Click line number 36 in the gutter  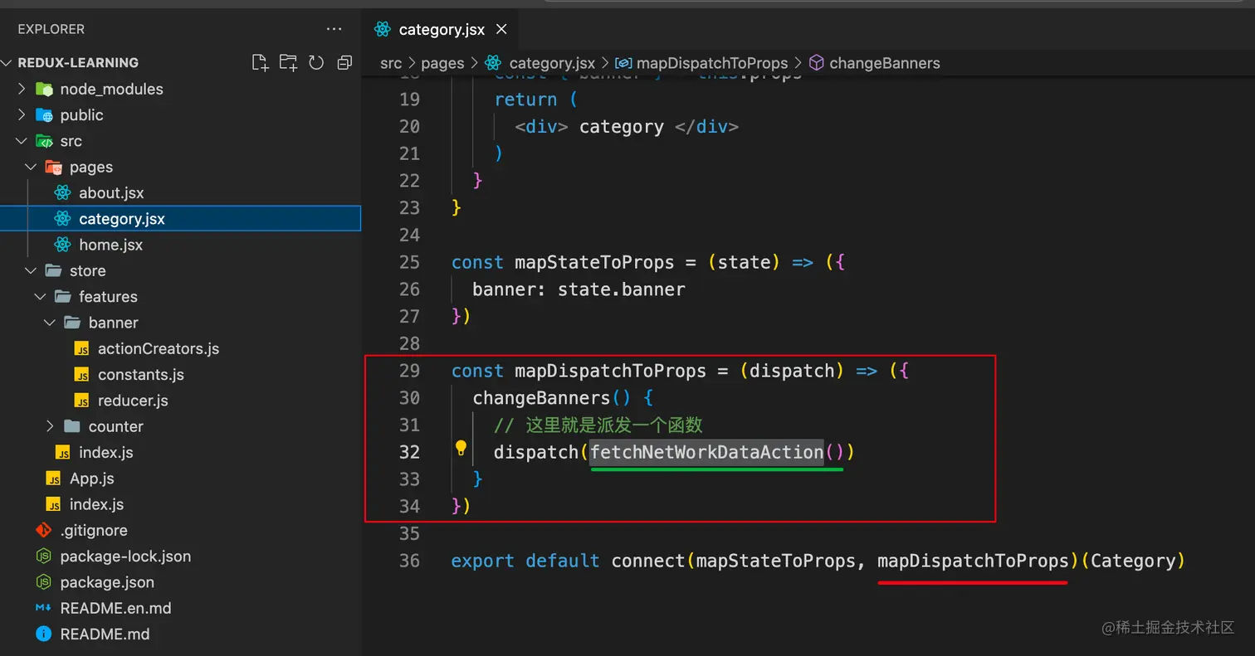[410, 561]
